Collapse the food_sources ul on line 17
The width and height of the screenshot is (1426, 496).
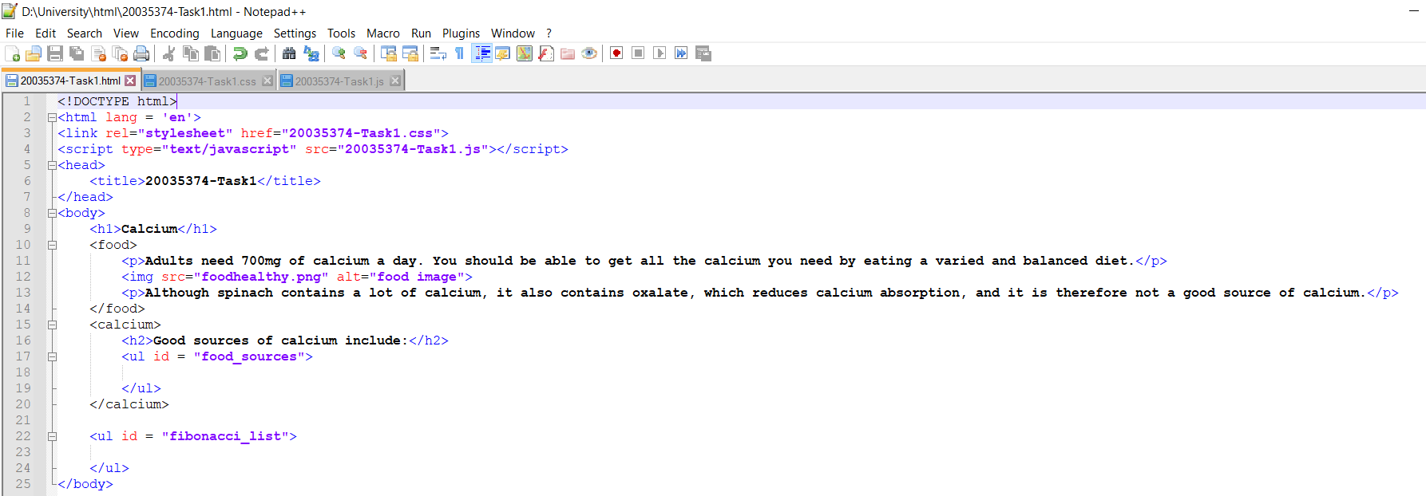[52, 356]
